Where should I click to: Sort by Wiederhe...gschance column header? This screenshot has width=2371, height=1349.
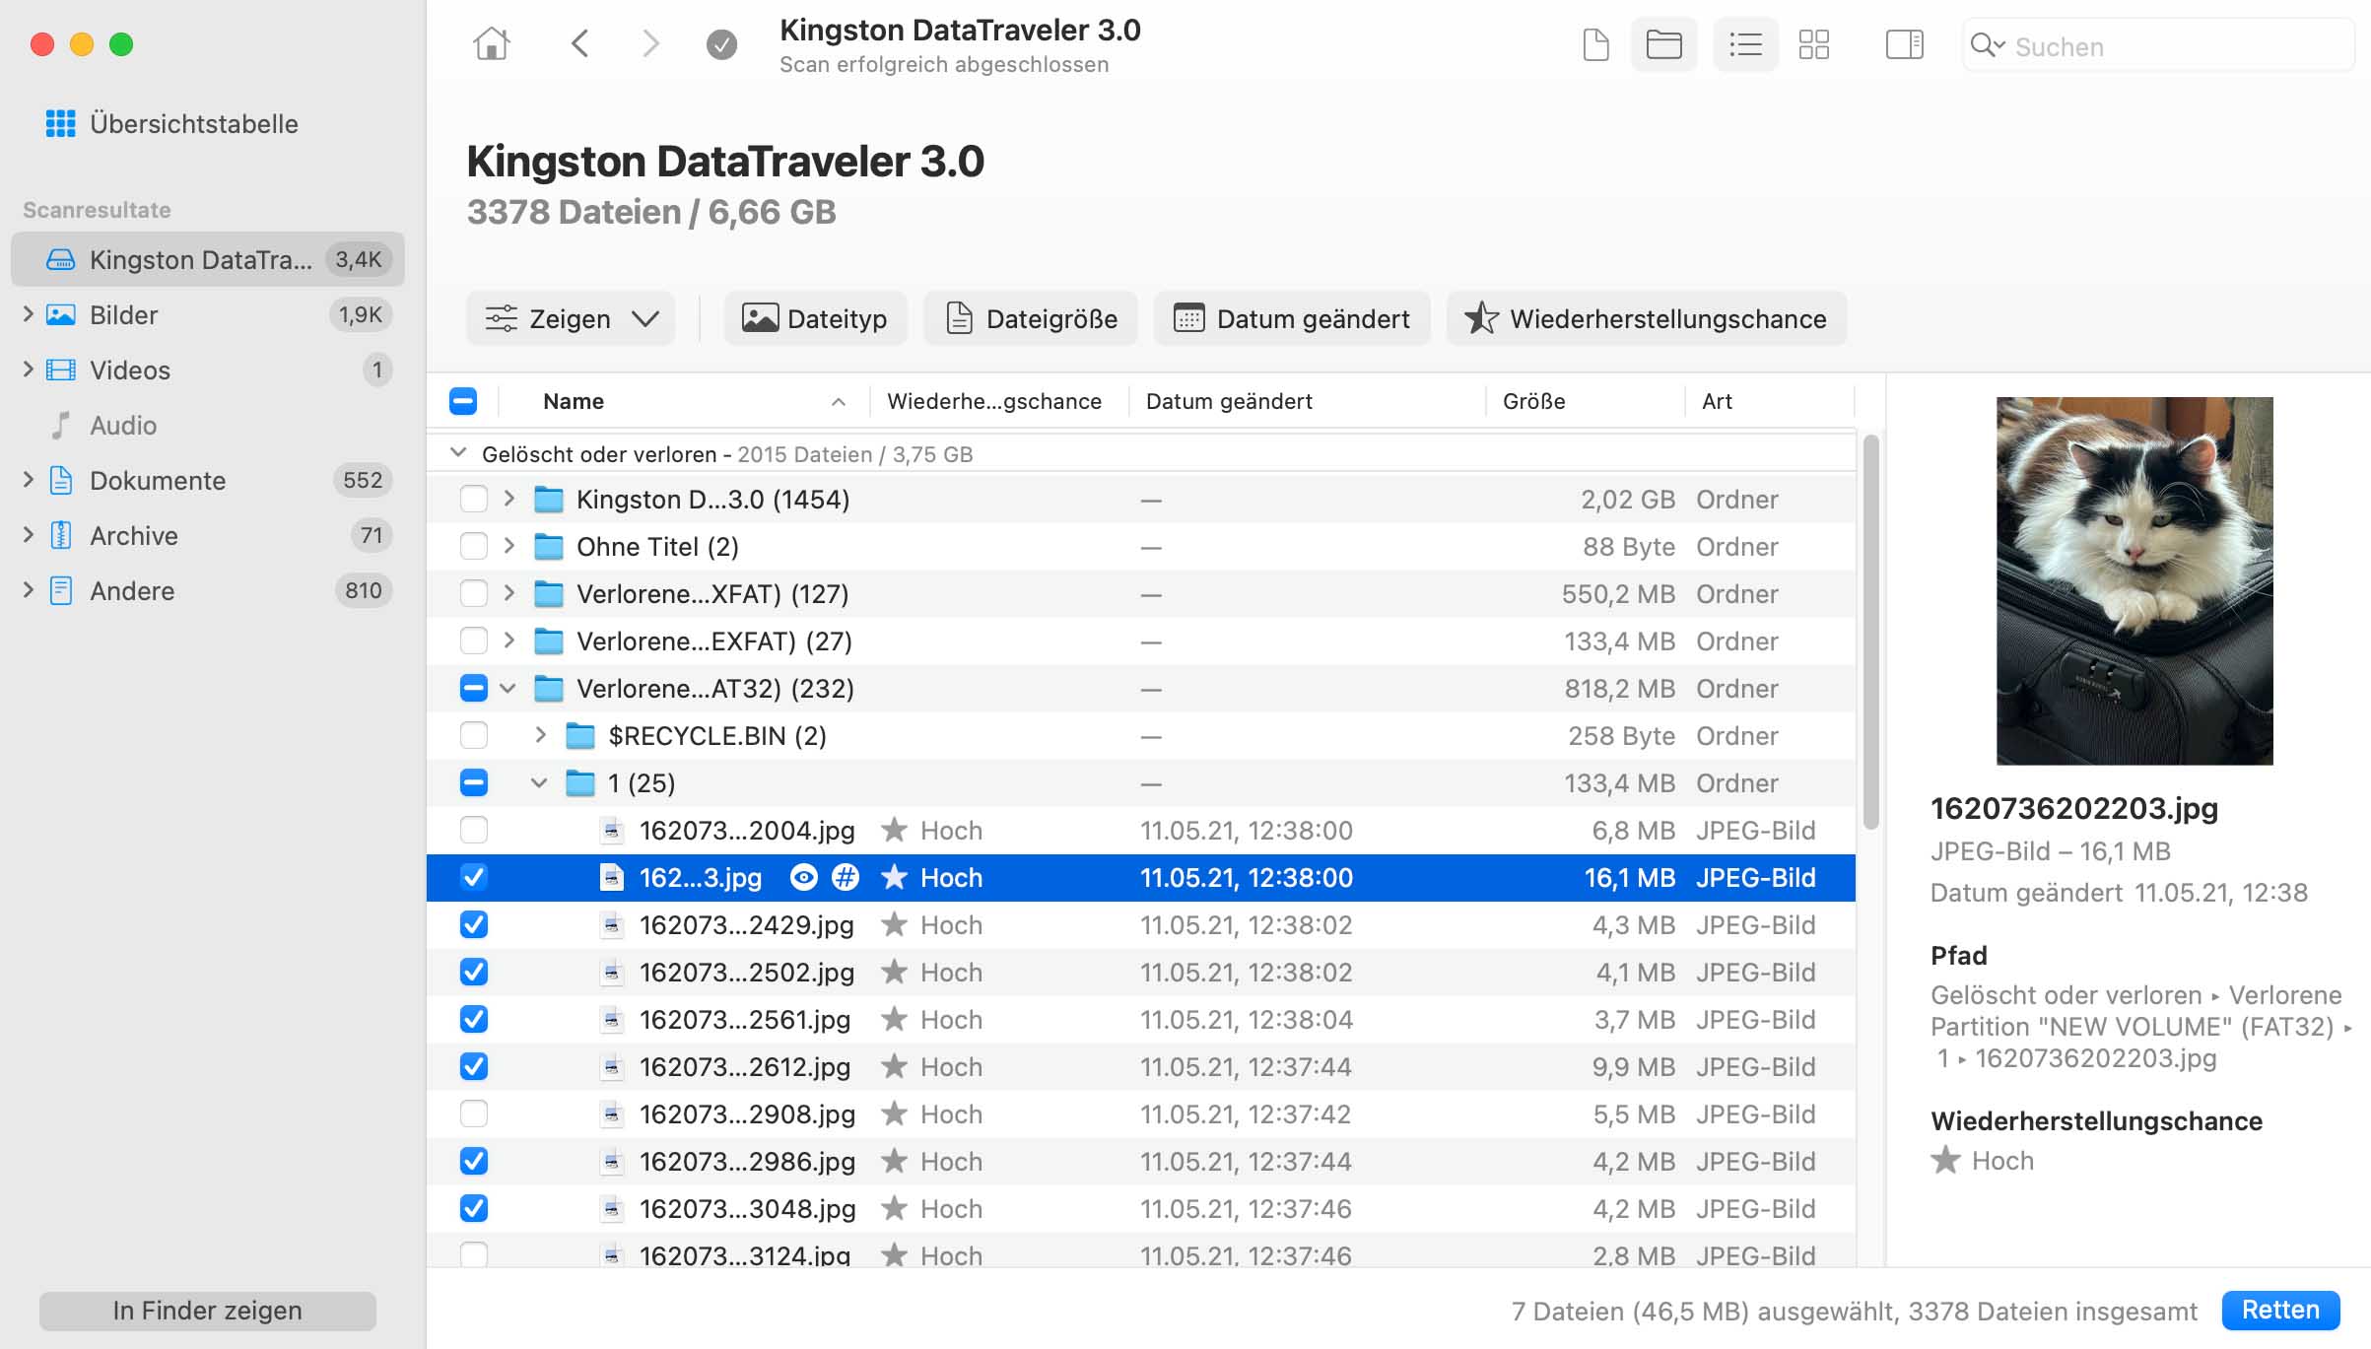(998, 401)
